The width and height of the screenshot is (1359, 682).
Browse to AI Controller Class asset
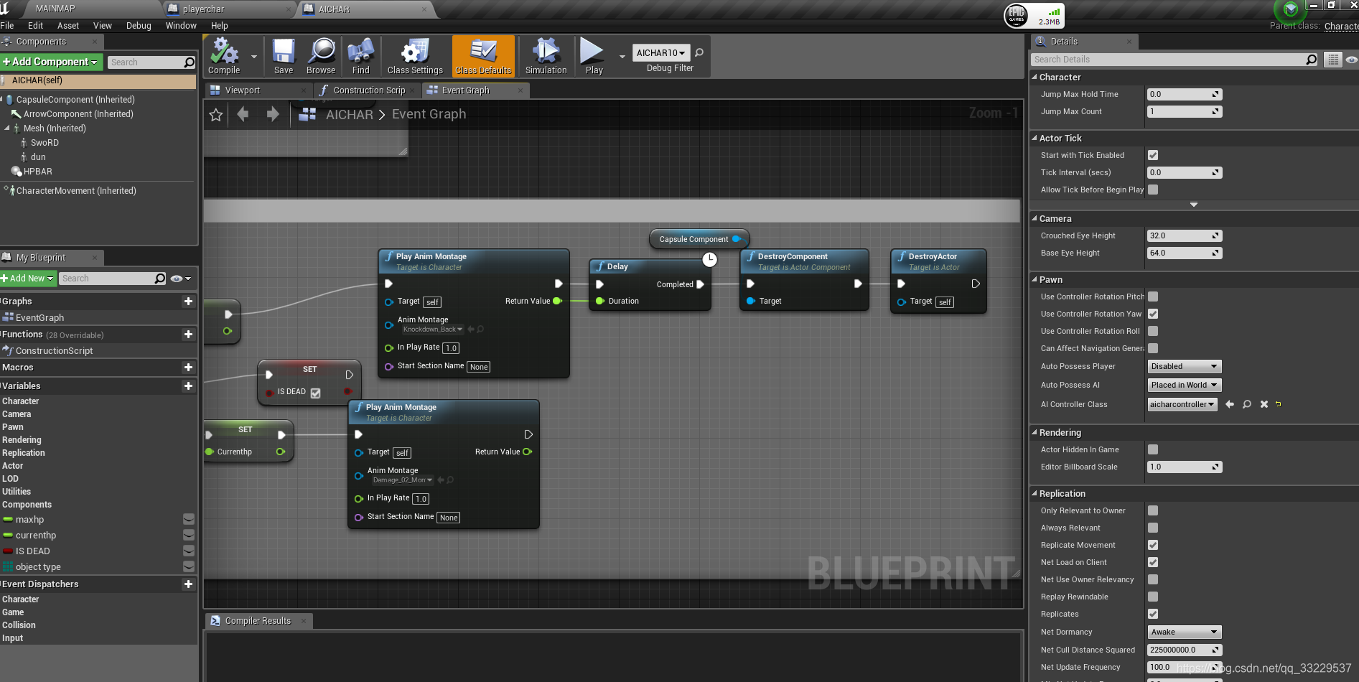[x=1247, y=404]
